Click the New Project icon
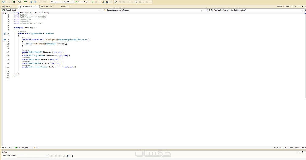Viewport: 306px width, 160px height. pos(13,2)
